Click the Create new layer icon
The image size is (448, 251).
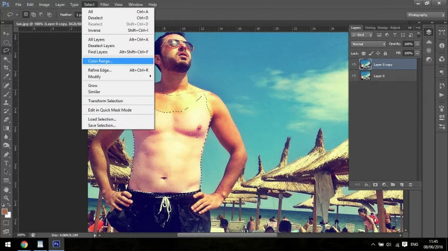(x=401, y=185)
